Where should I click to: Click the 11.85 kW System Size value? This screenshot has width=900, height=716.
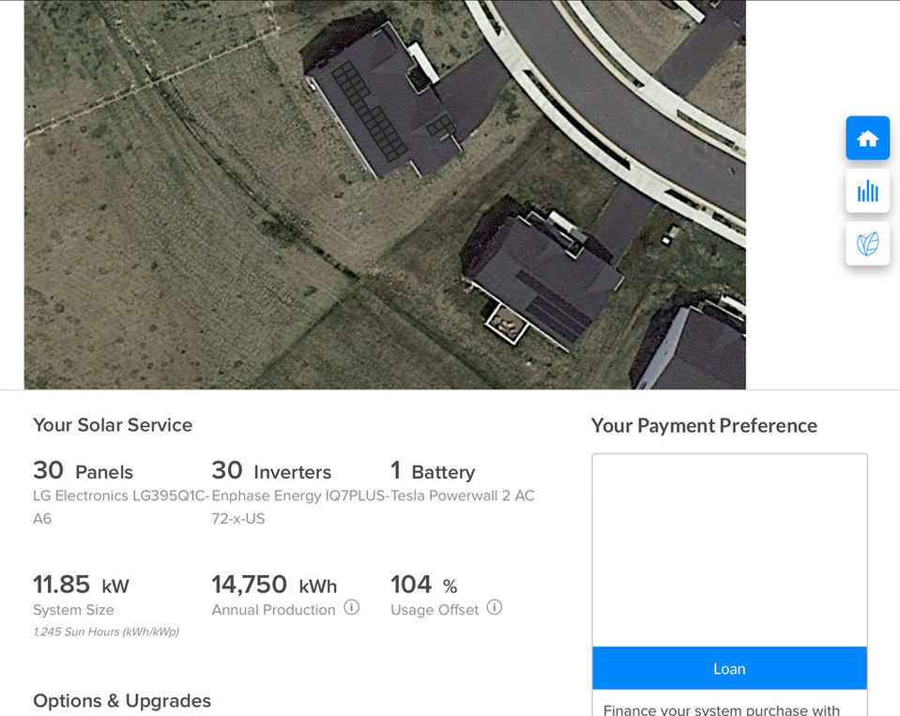pyautogui.click(x=81, y=586)
